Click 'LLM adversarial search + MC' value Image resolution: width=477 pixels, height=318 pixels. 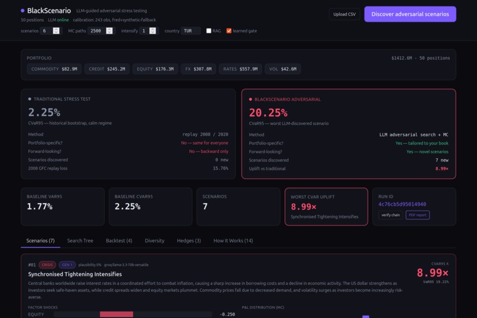click(414, 134)
